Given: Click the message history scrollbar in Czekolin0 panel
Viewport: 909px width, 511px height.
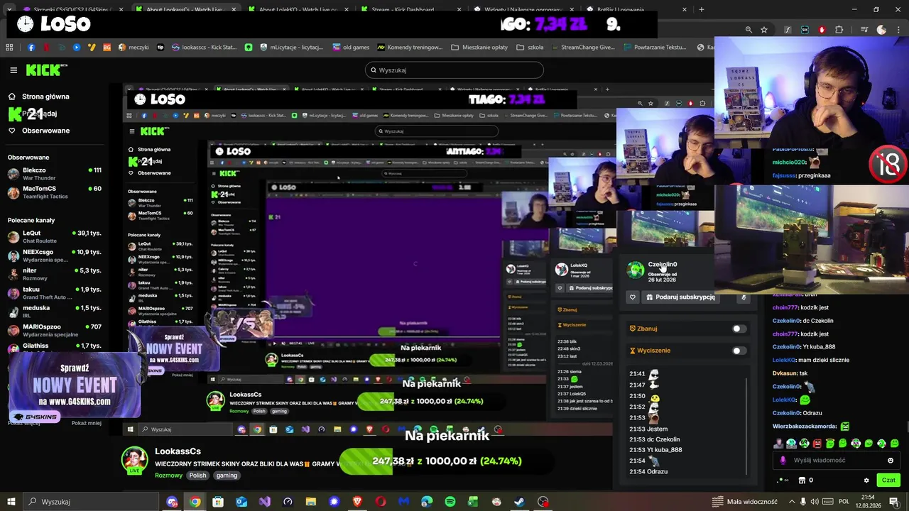Looking at the screenshot, I should pos(746,426).
